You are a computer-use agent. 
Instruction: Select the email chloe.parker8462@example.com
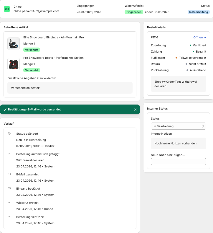click(36, 11)
